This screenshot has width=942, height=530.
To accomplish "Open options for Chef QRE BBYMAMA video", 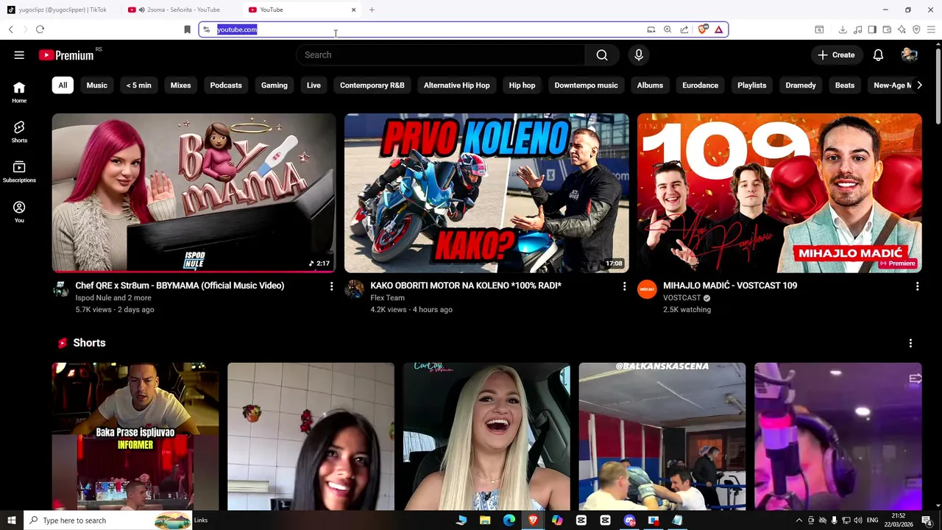I will pos(331,286).
